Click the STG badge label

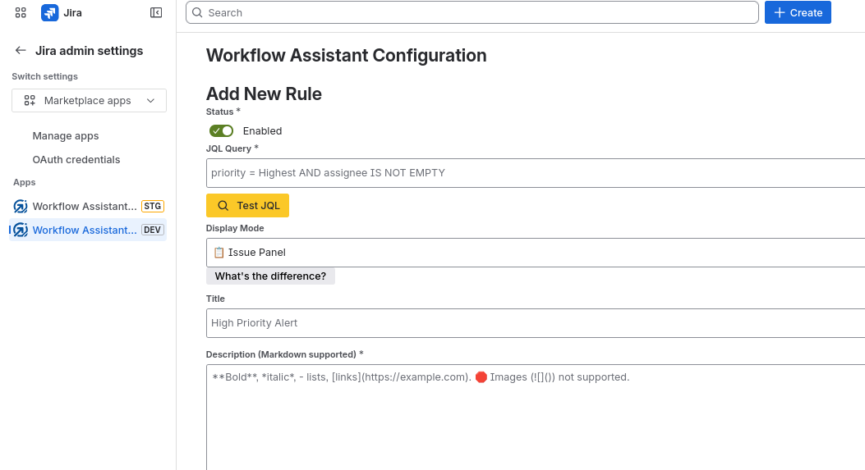coord(153,206)
